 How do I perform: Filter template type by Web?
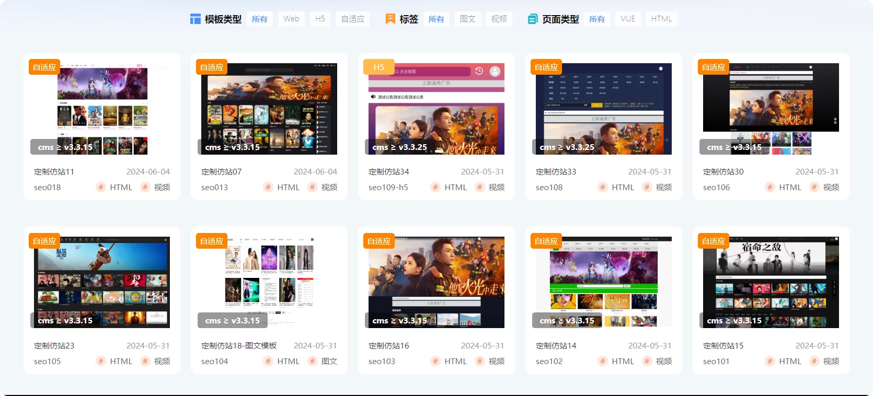click(291, 19)
